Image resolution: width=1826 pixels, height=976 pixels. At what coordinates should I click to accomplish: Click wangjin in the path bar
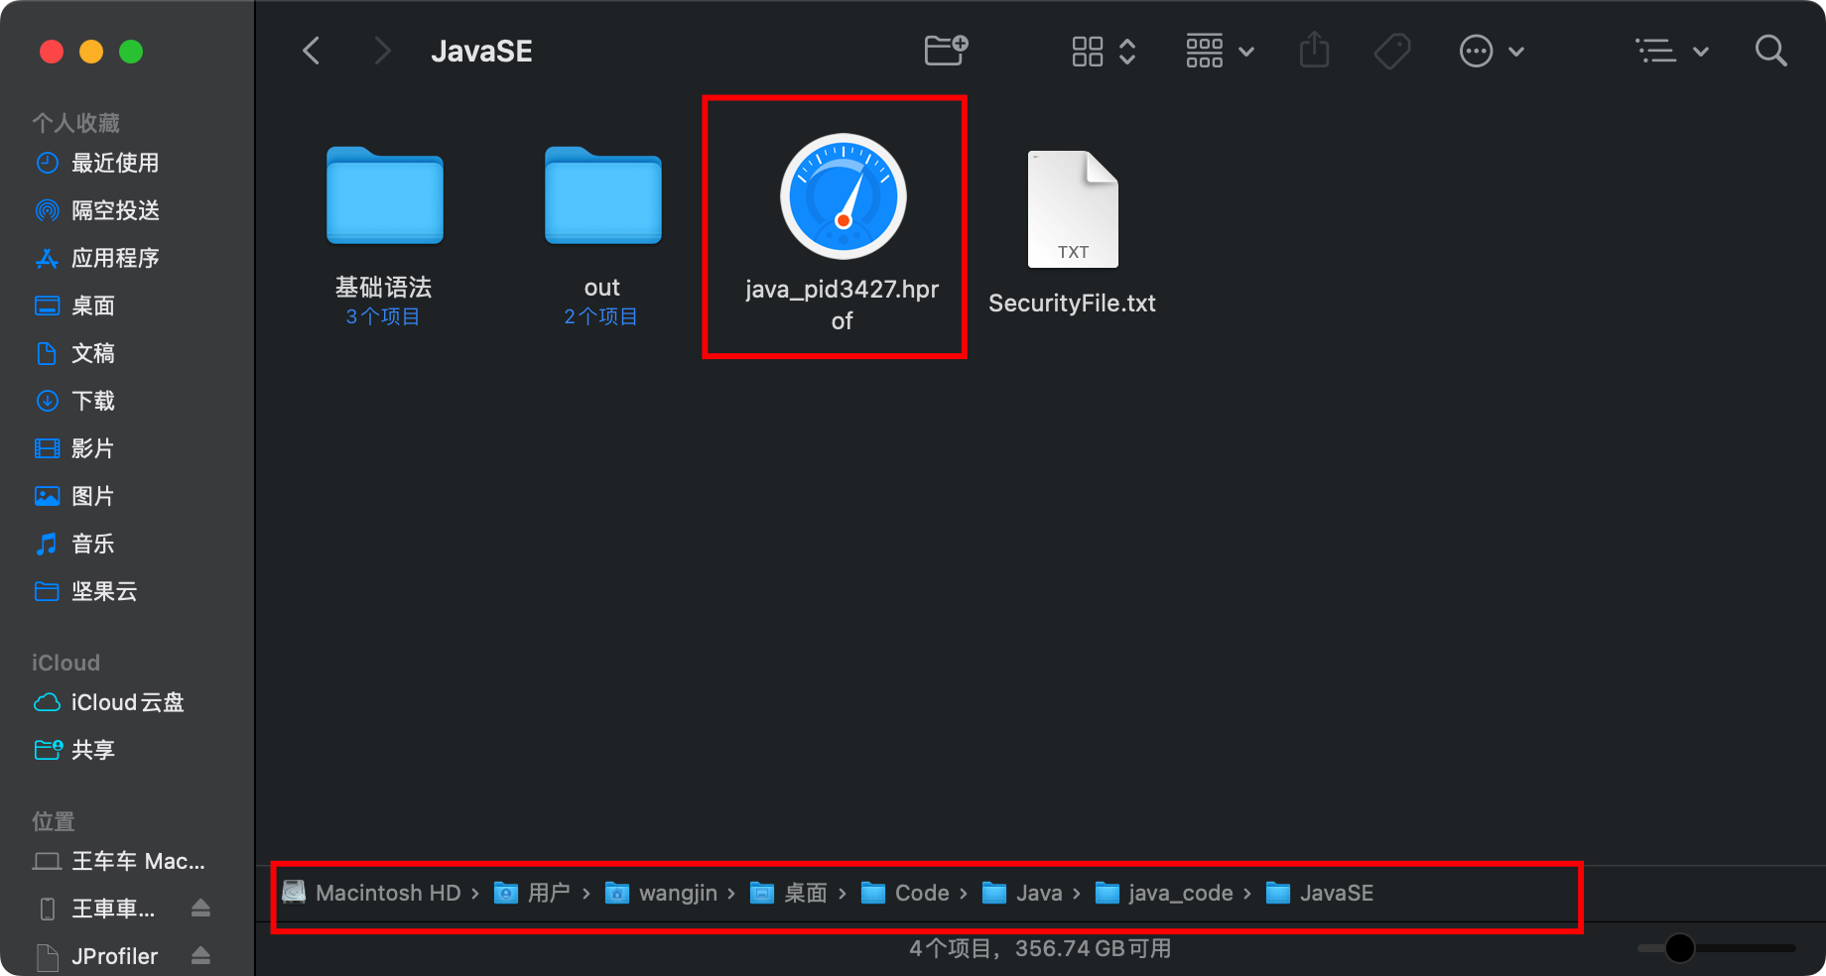tap(661, 893)
